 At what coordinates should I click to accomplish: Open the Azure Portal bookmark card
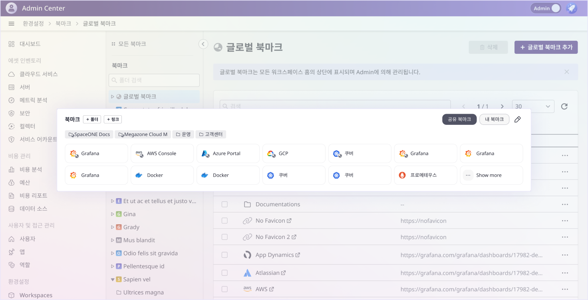pyautogui.click(x=227, y=154)
